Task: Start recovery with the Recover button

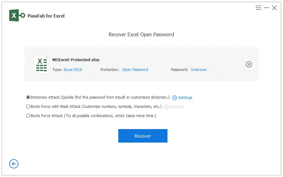Action: tap(143, 136)
